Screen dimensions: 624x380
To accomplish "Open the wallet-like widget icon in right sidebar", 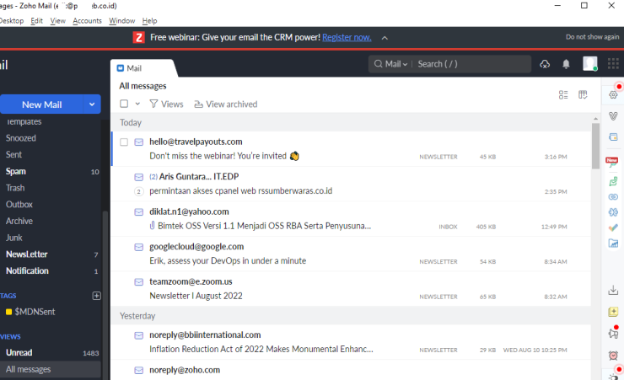I will pos(613,136).
